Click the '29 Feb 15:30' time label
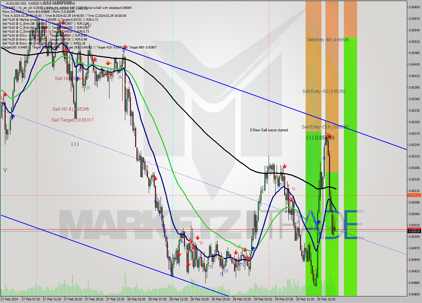 point(326,299)
